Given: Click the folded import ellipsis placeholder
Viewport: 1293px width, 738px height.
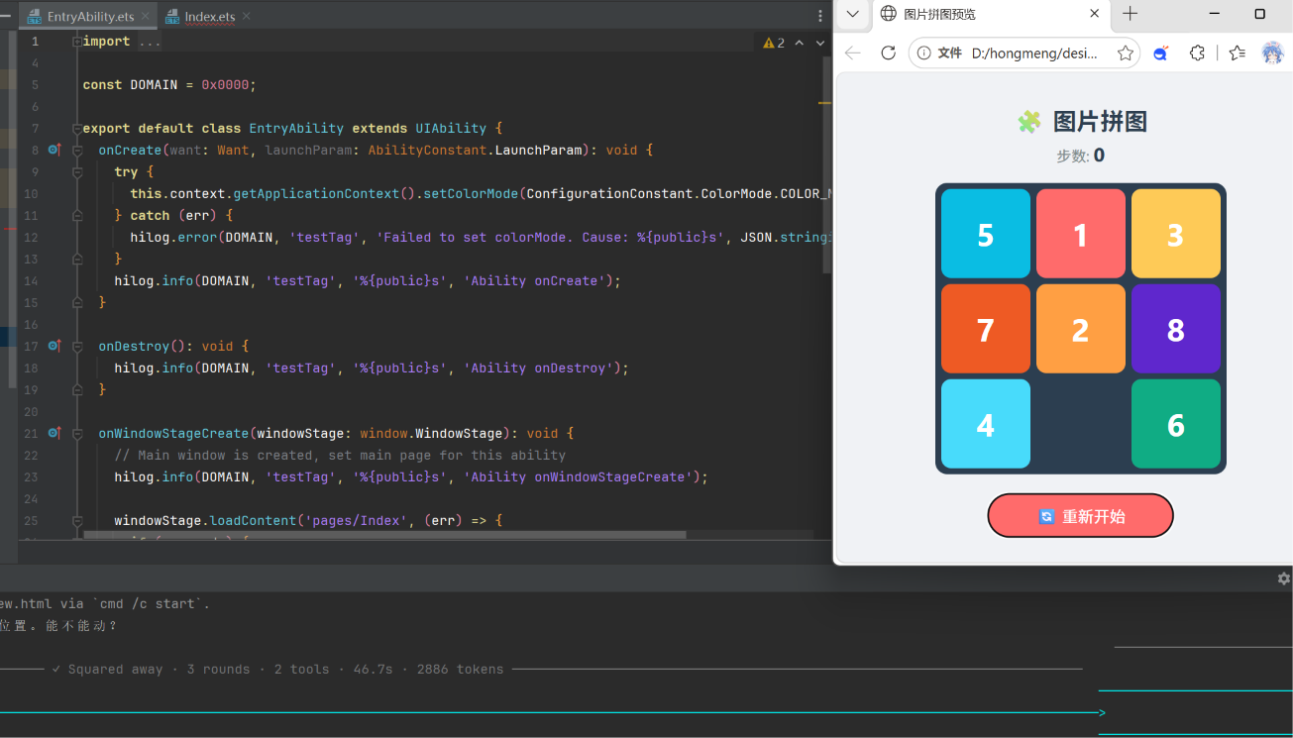Looking at the screenshot, I should pos(149,42).
